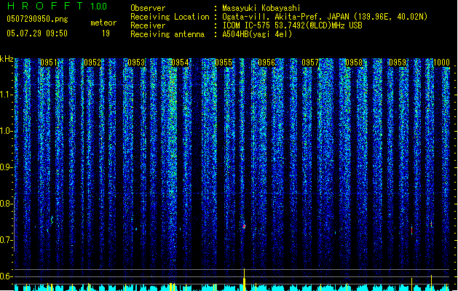Click the 0952 time marker
Viewport: 458px width, 291px height.
tap(92, 63)
